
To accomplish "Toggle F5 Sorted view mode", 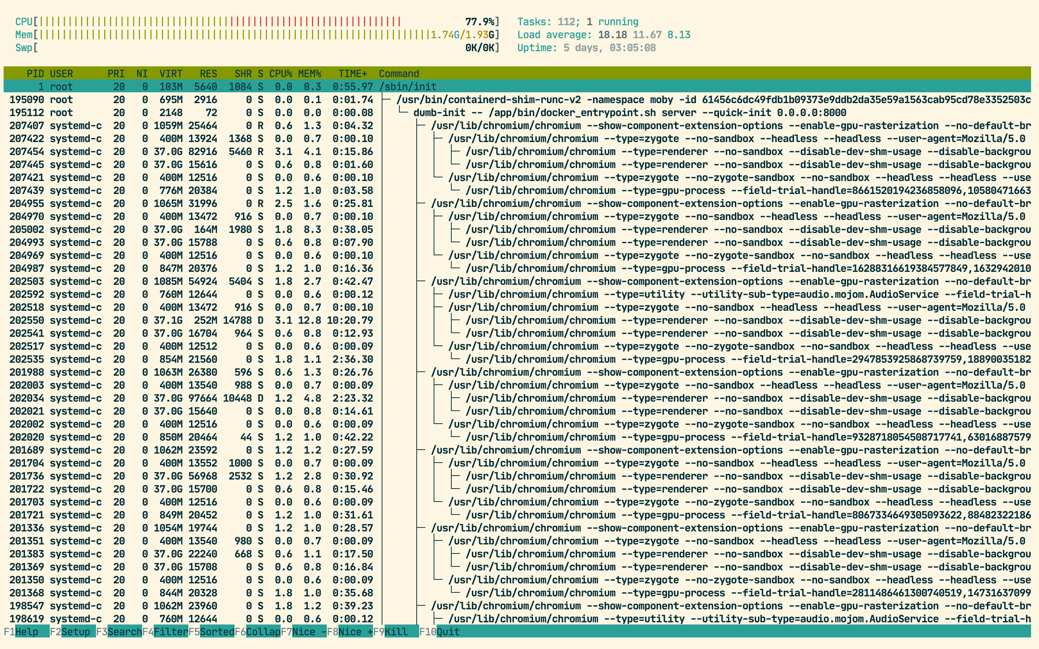I will pos(217,632).
